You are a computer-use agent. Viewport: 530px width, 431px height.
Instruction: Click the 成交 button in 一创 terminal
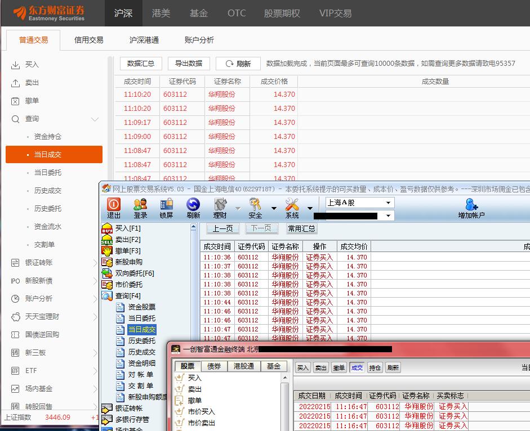click(357, 367)
